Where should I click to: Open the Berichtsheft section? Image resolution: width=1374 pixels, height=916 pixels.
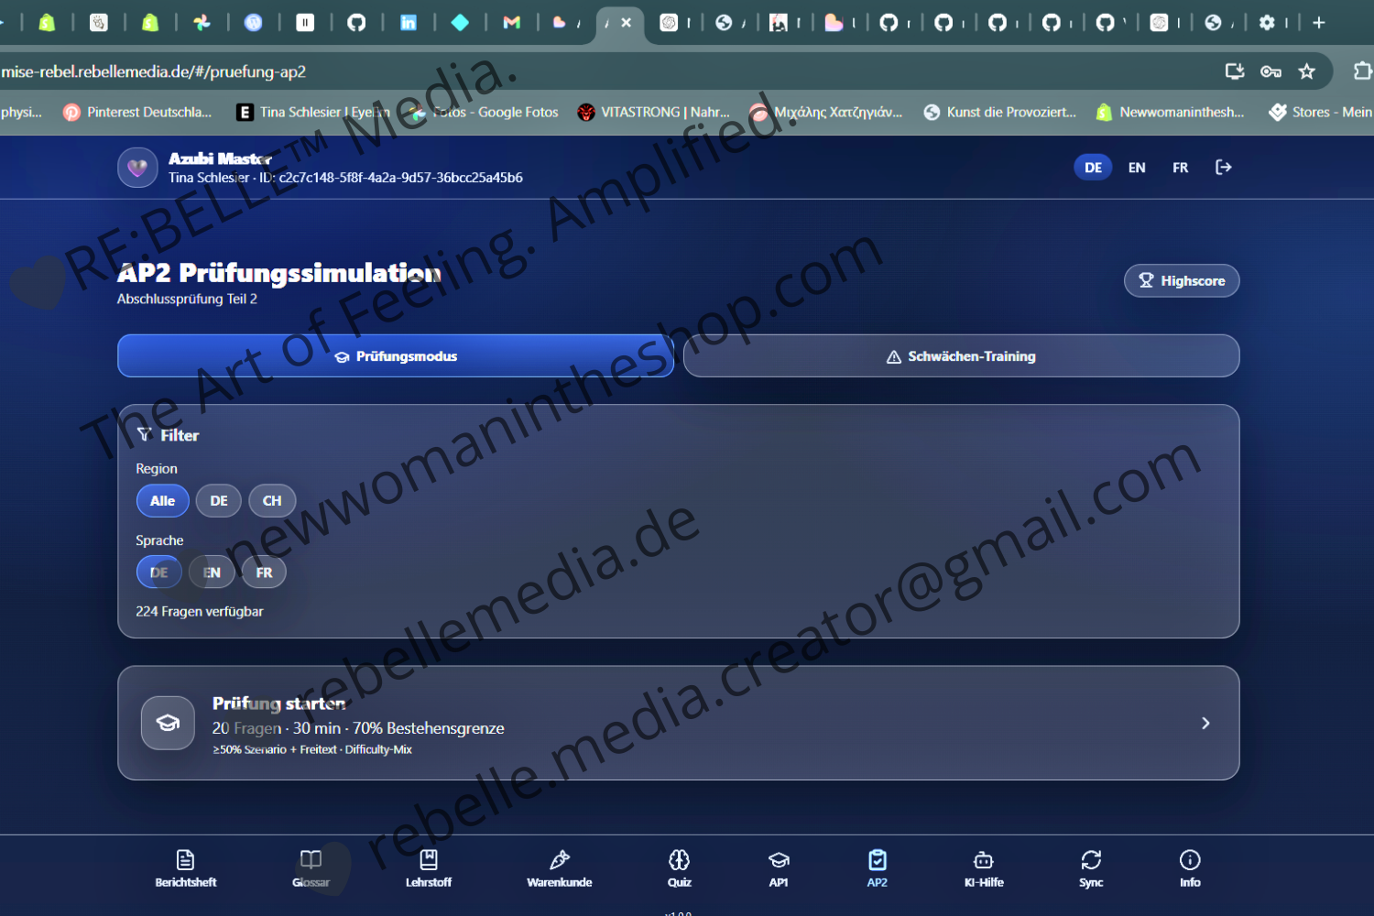(x=186, y=868)
